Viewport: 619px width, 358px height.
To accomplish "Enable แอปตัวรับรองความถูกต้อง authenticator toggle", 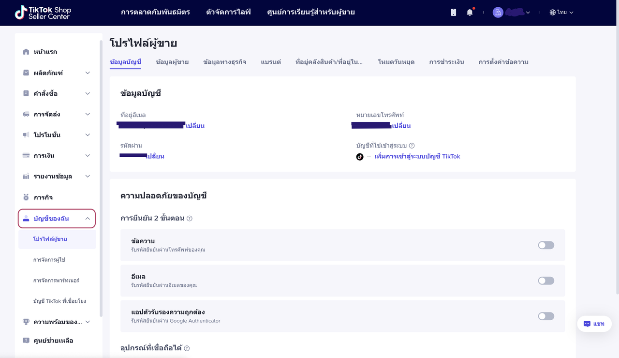I will click(546, 316).
